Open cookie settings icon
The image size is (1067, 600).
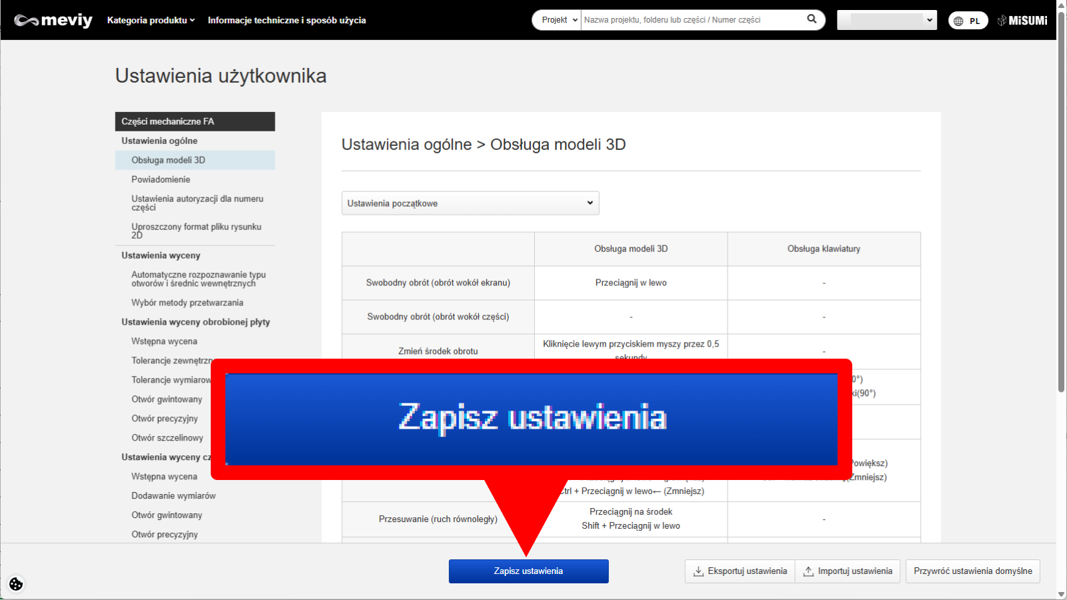point(16,584)
